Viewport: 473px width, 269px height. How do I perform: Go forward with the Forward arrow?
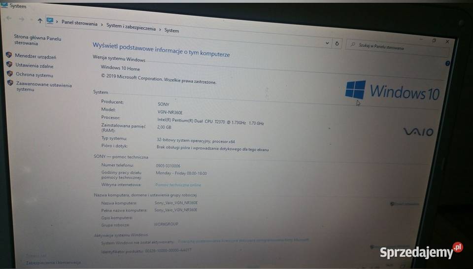21,19
